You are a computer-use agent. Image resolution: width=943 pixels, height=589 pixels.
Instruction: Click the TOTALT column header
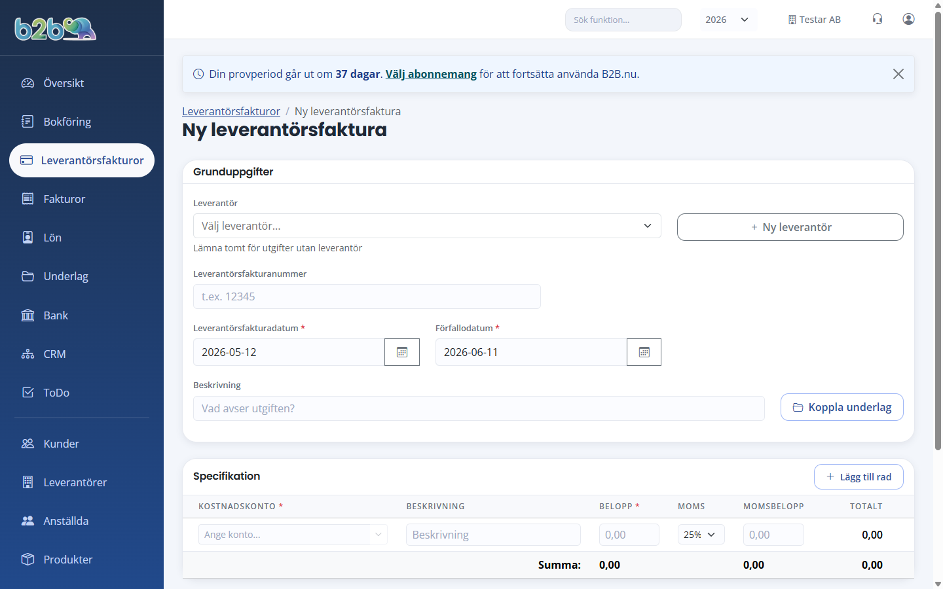click(866, 507)
